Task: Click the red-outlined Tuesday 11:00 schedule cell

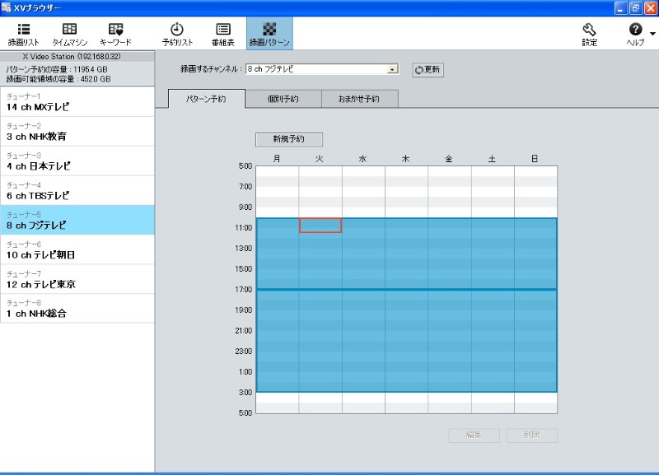Action: [320, 226]
